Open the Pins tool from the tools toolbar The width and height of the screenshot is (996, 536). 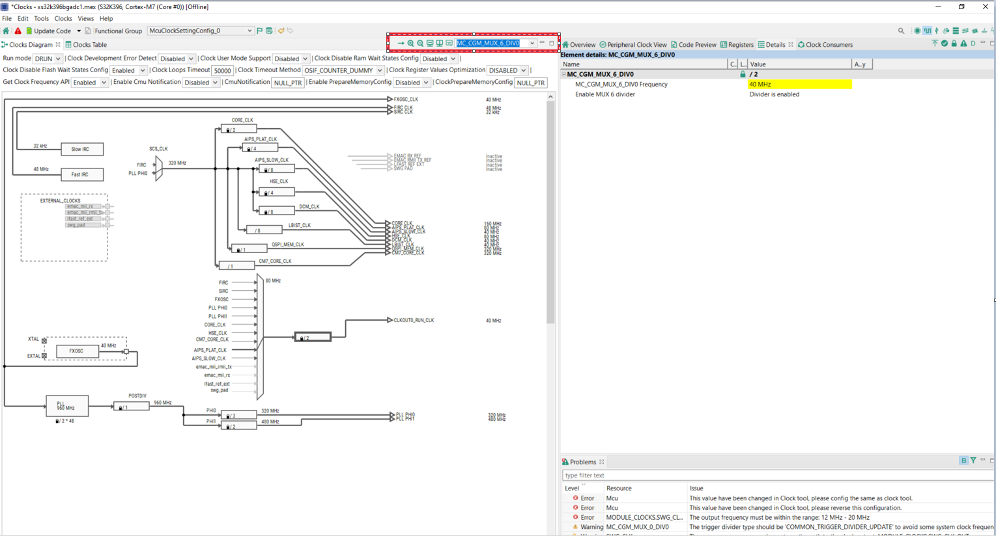tap(937, 31)
